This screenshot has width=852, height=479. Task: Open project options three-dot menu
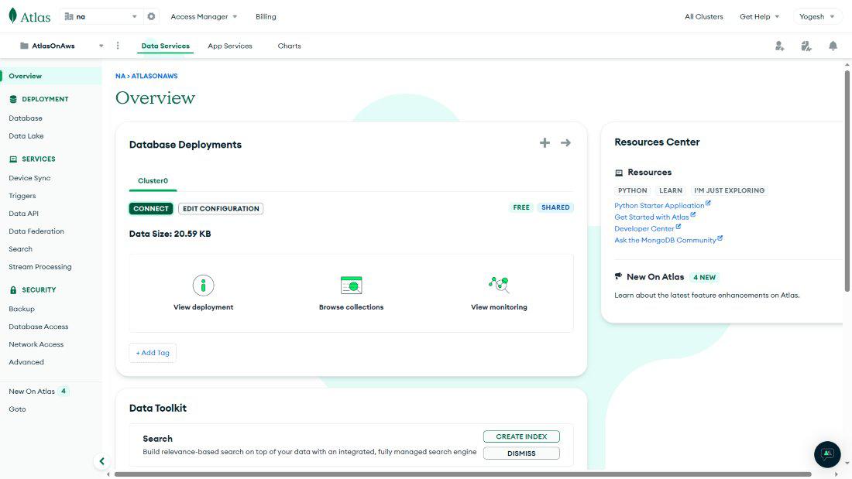118,46
